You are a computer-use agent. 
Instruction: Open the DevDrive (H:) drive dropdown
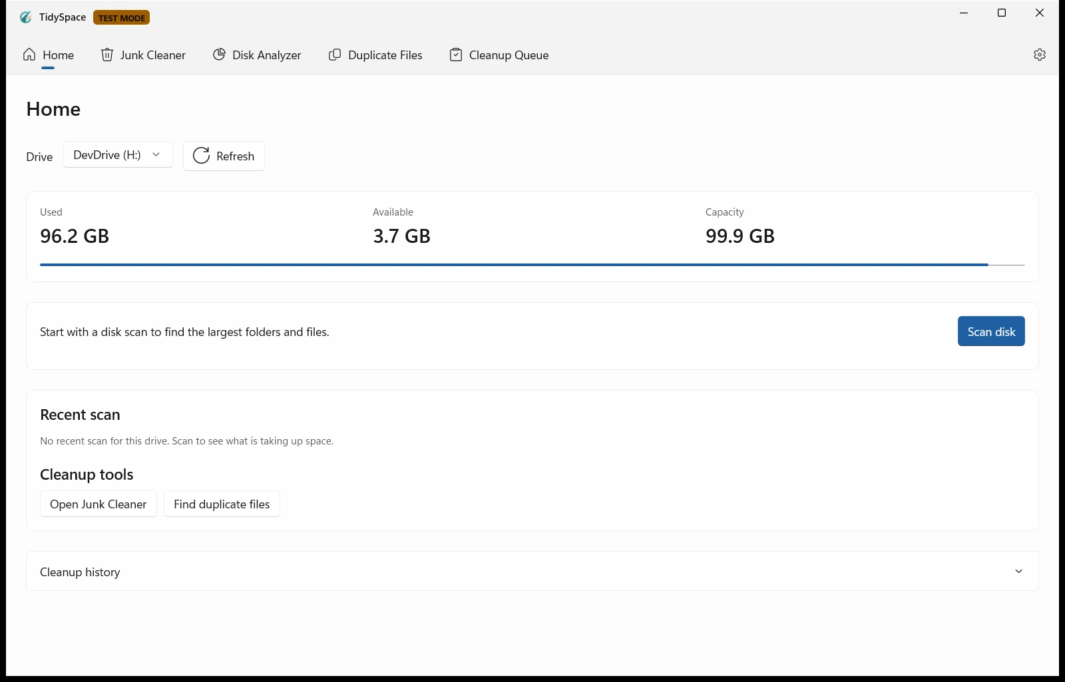(x=118, y=154)
